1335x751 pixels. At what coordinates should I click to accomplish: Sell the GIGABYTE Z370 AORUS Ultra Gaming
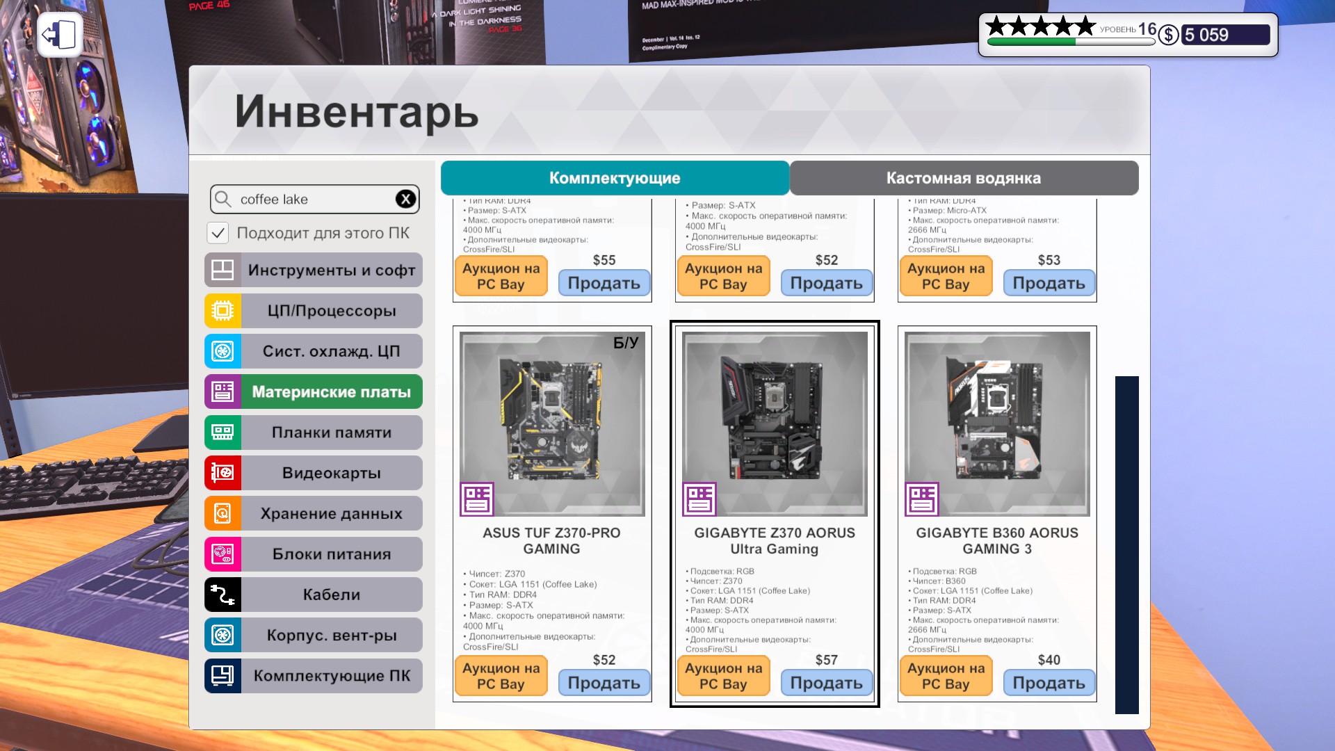click(x=826, y=683)
